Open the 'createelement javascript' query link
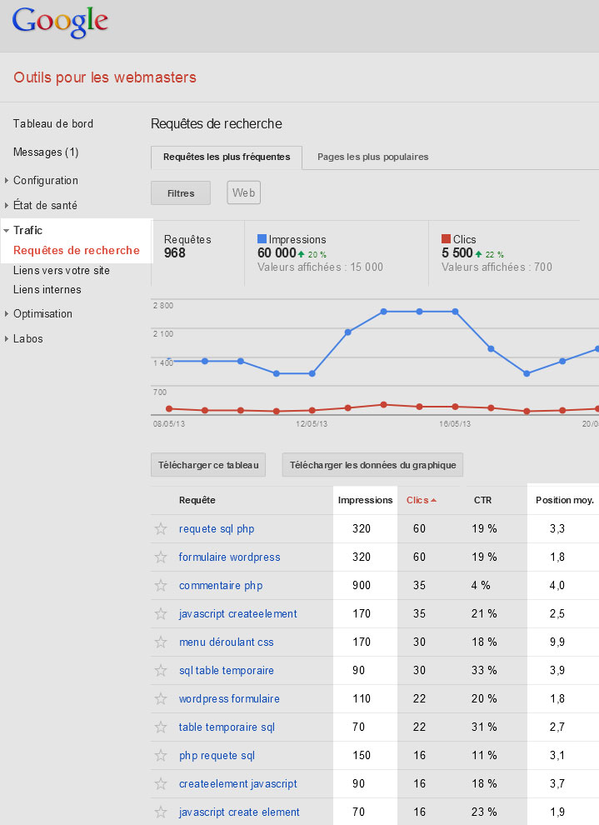Image resolution: width=599 pixels, height=825 pixels. pos(237,784)
